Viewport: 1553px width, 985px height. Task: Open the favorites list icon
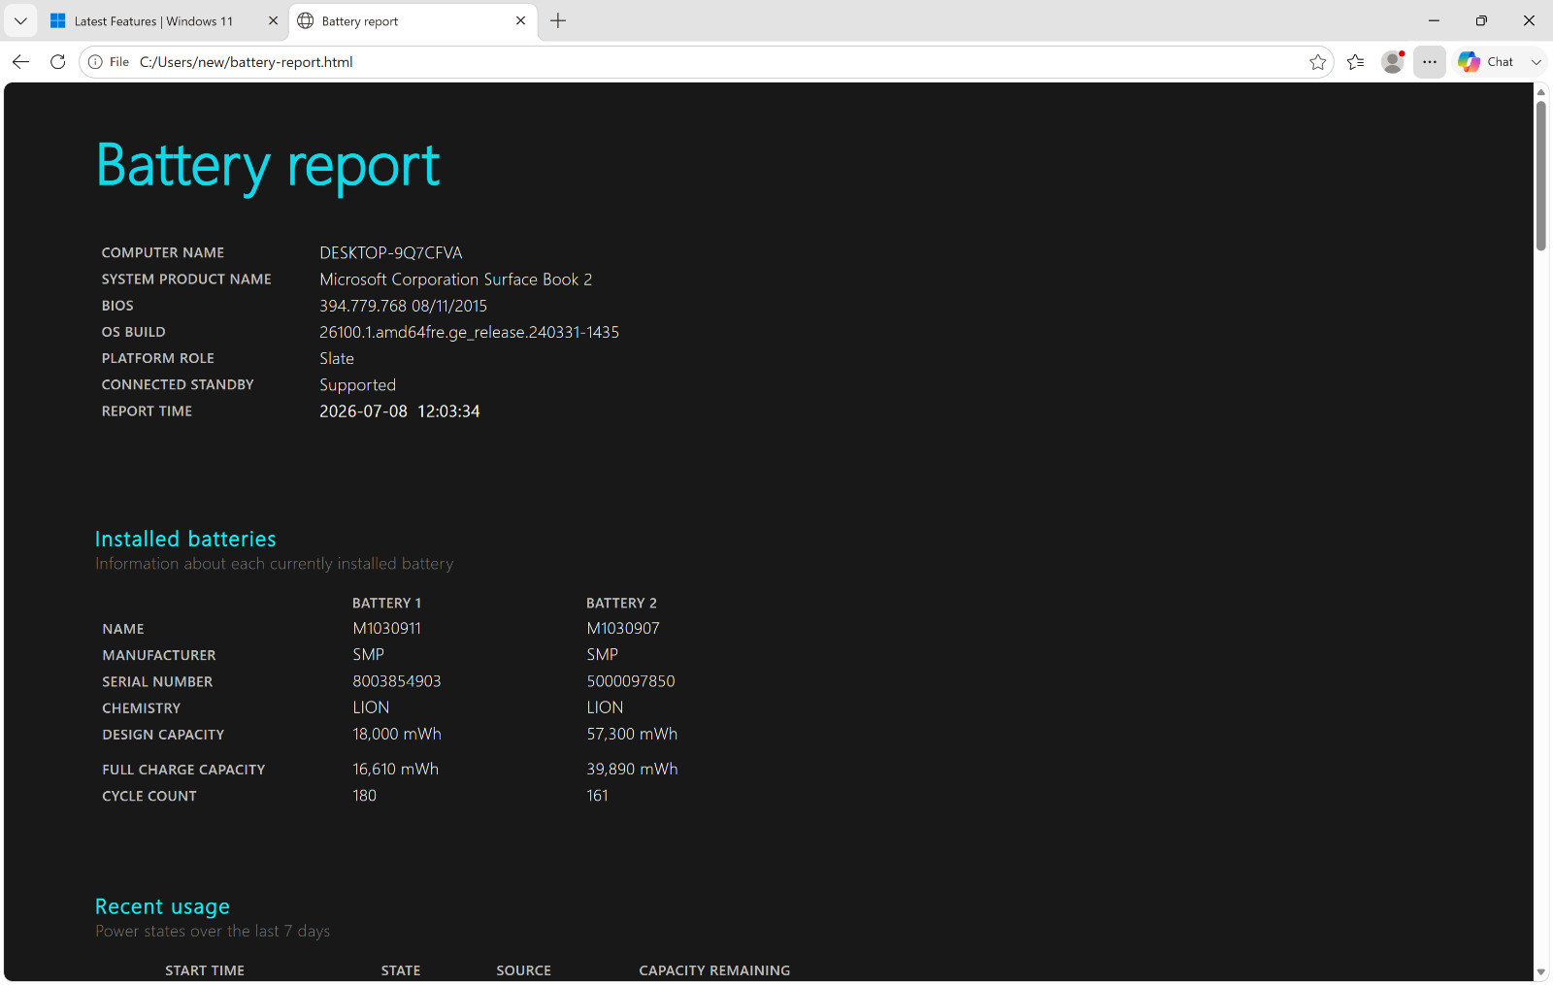point(1356,62)
